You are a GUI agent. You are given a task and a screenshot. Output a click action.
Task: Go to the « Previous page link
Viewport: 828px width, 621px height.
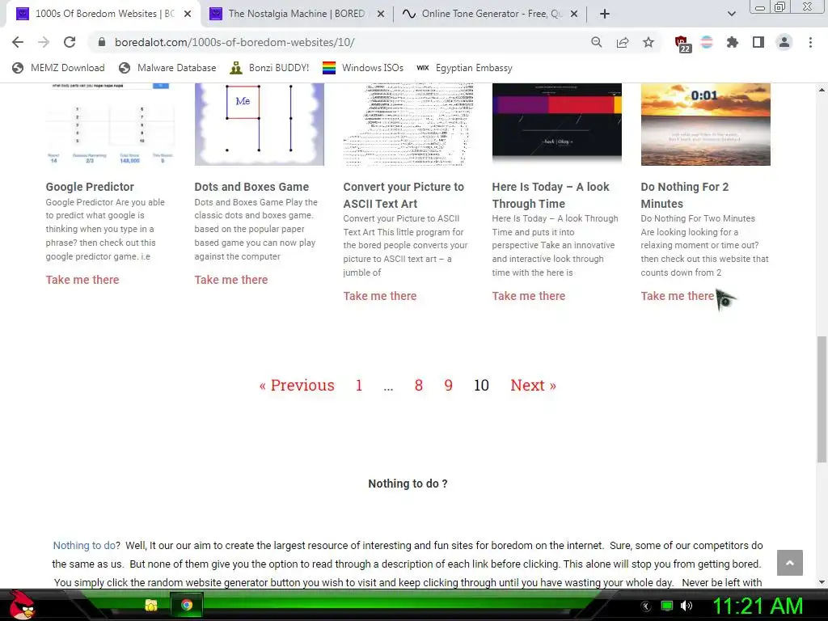(x=297, y=386)
